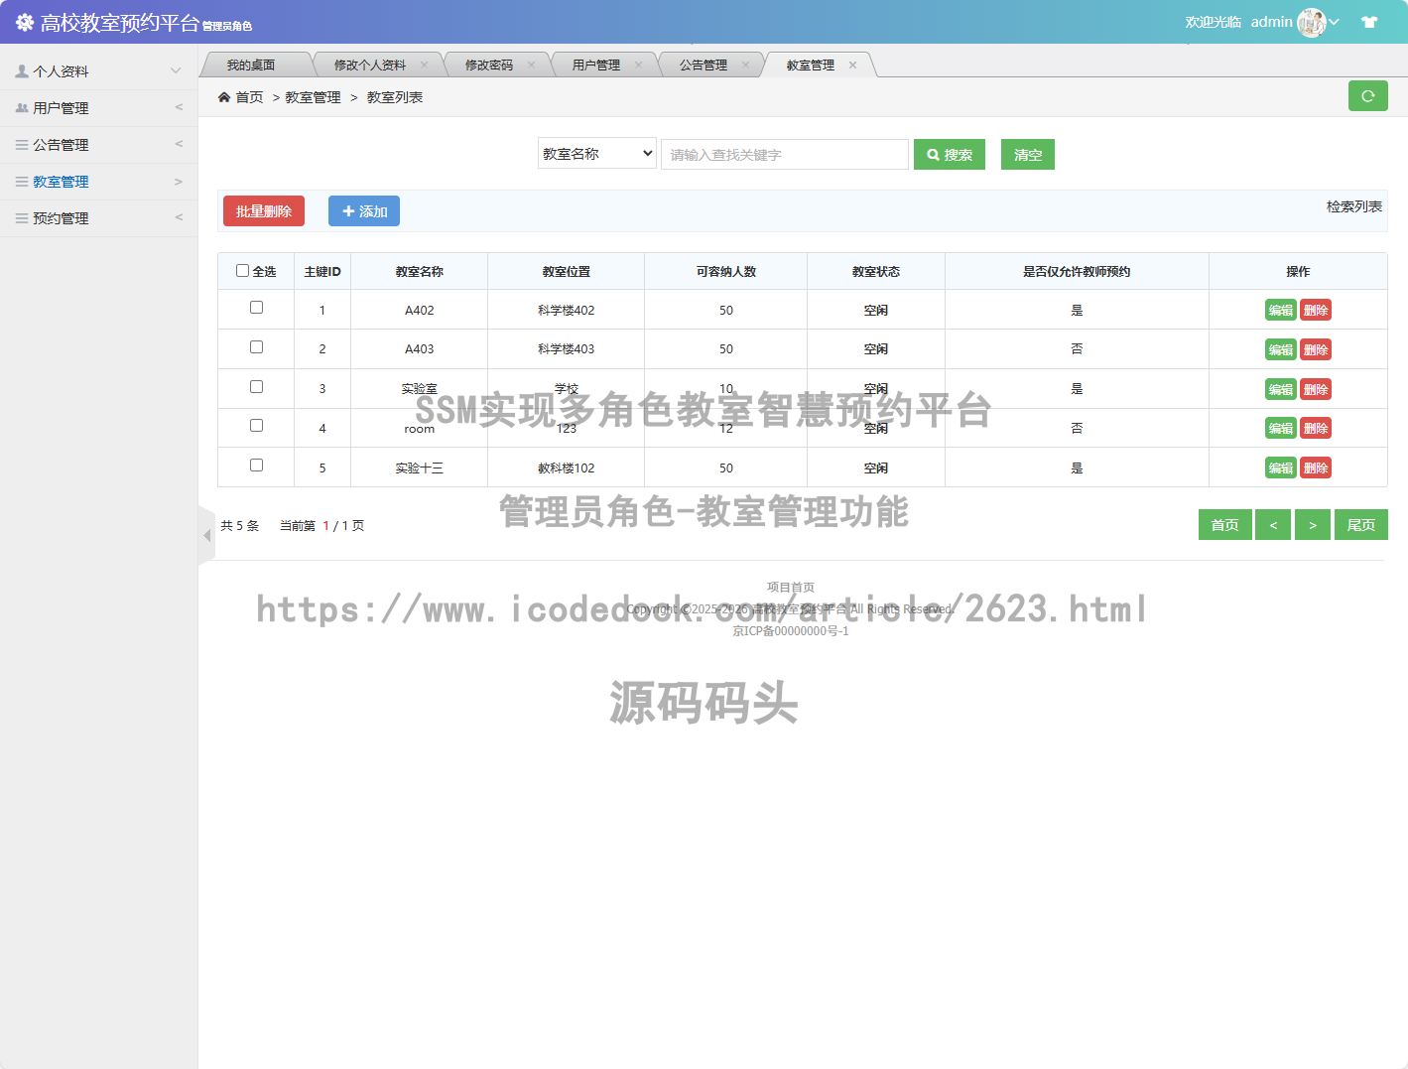1408x1069 pixels.
Task: Click the platform logo icon in header
Action: 24,22
